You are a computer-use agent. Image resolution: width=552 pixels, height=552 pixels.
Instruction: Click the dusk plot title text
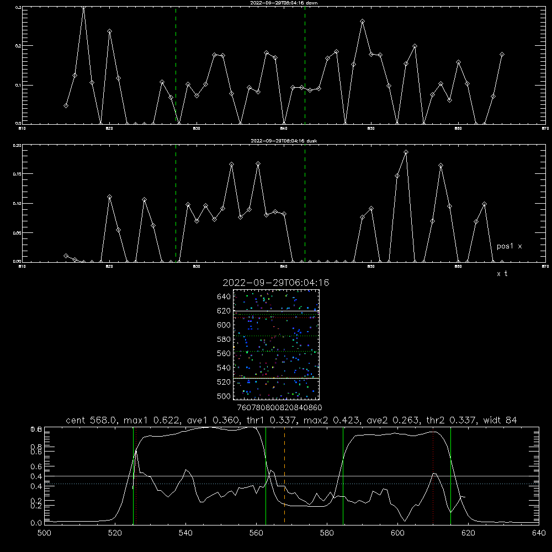(x=284, y=141)
